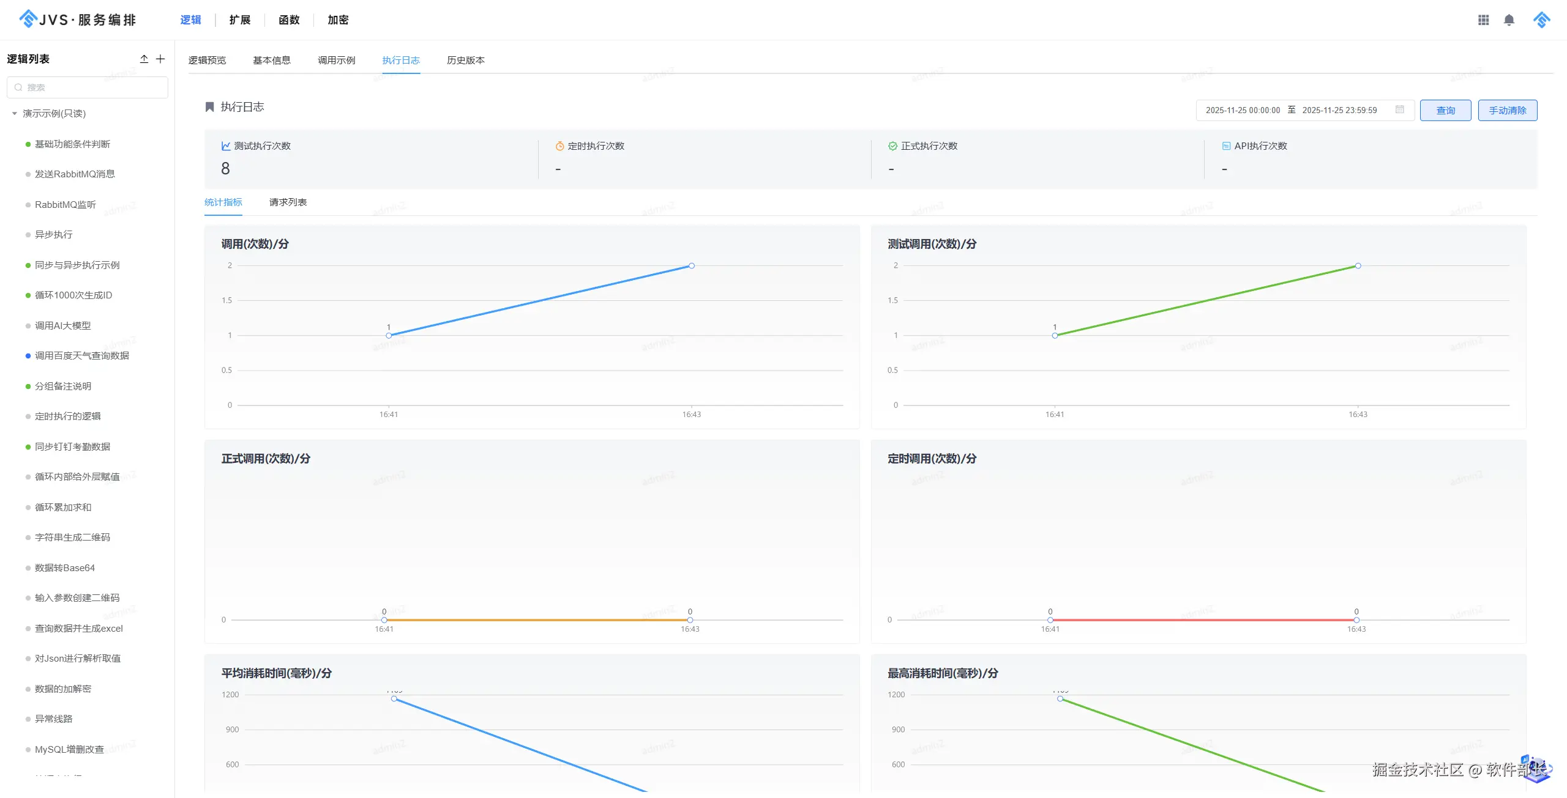Click the plus icon to add logic
The height and width of the screenshot is (798, 1567).
(x=160, y=59)
